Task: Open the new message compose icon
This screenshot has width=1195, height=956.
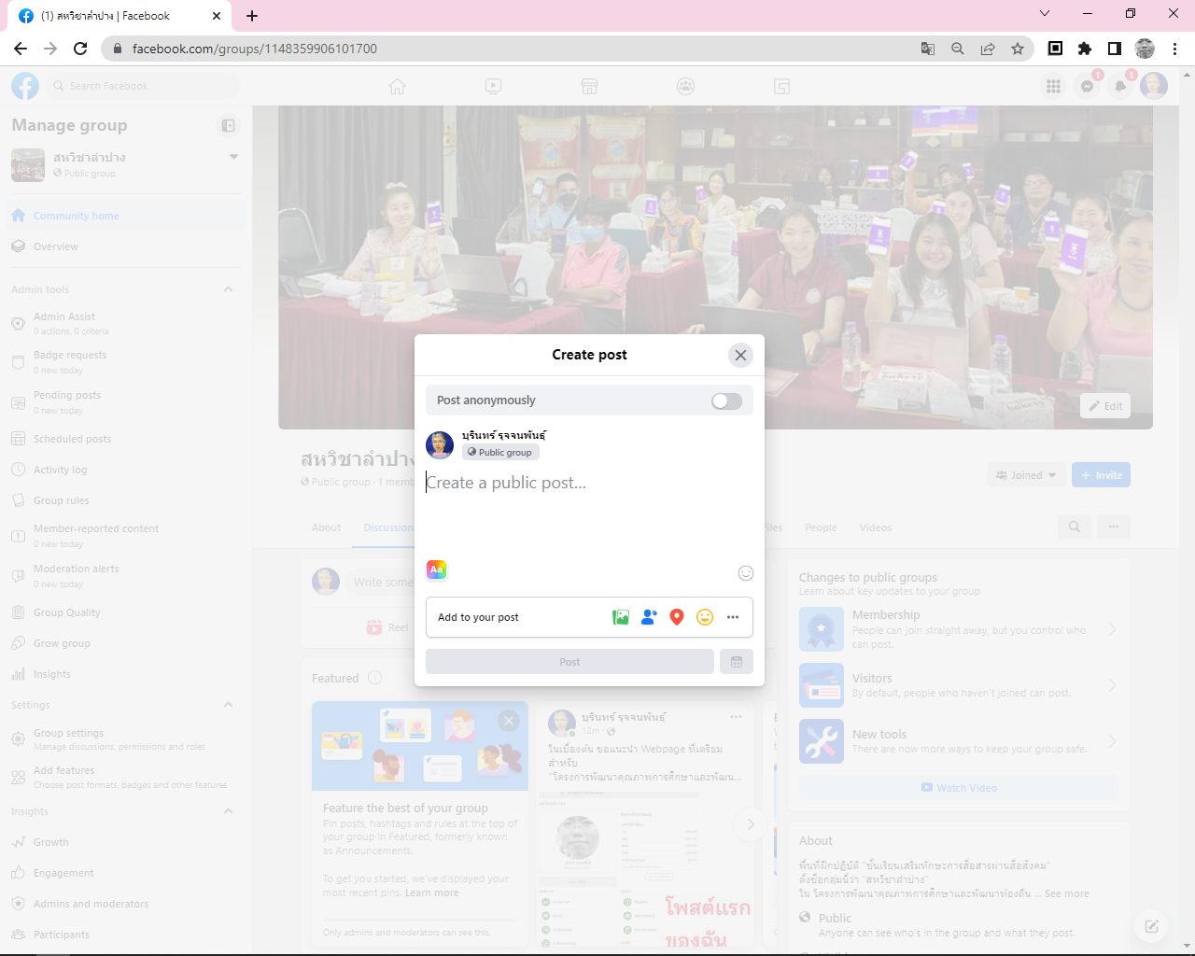Action: 1151,926
